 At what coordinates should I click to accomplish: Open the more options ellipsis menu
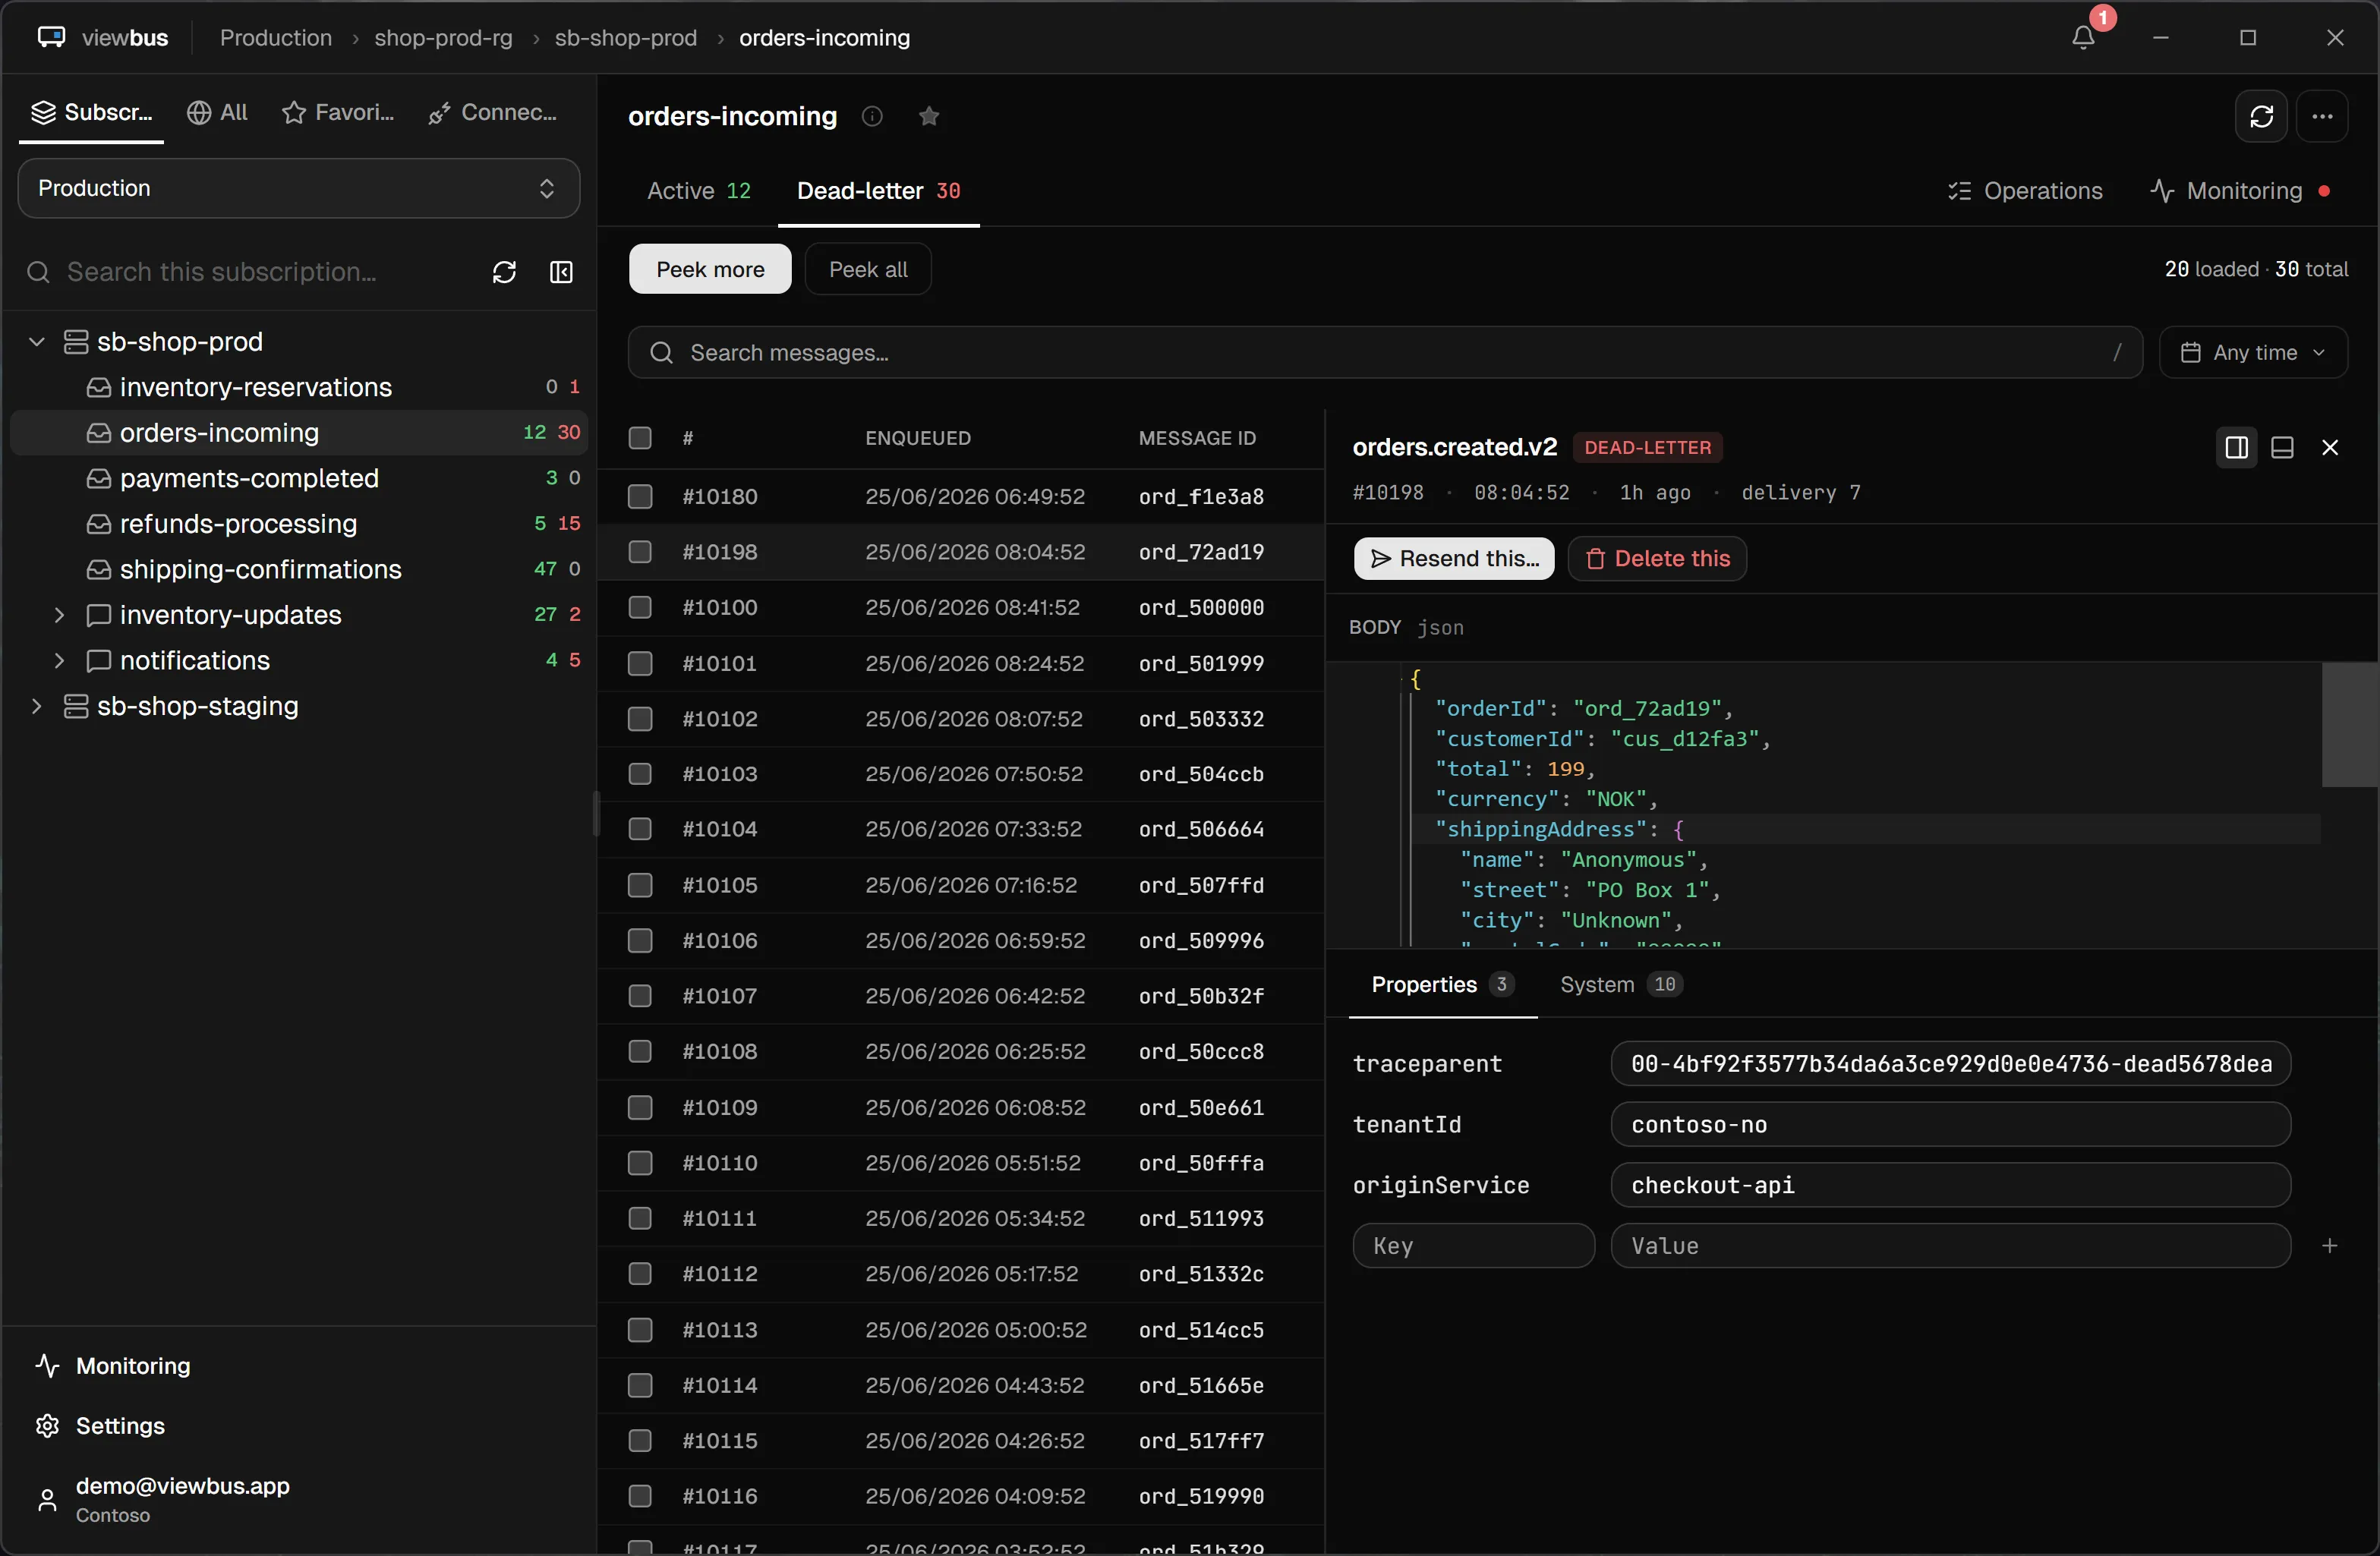[x=2322, y=117]
